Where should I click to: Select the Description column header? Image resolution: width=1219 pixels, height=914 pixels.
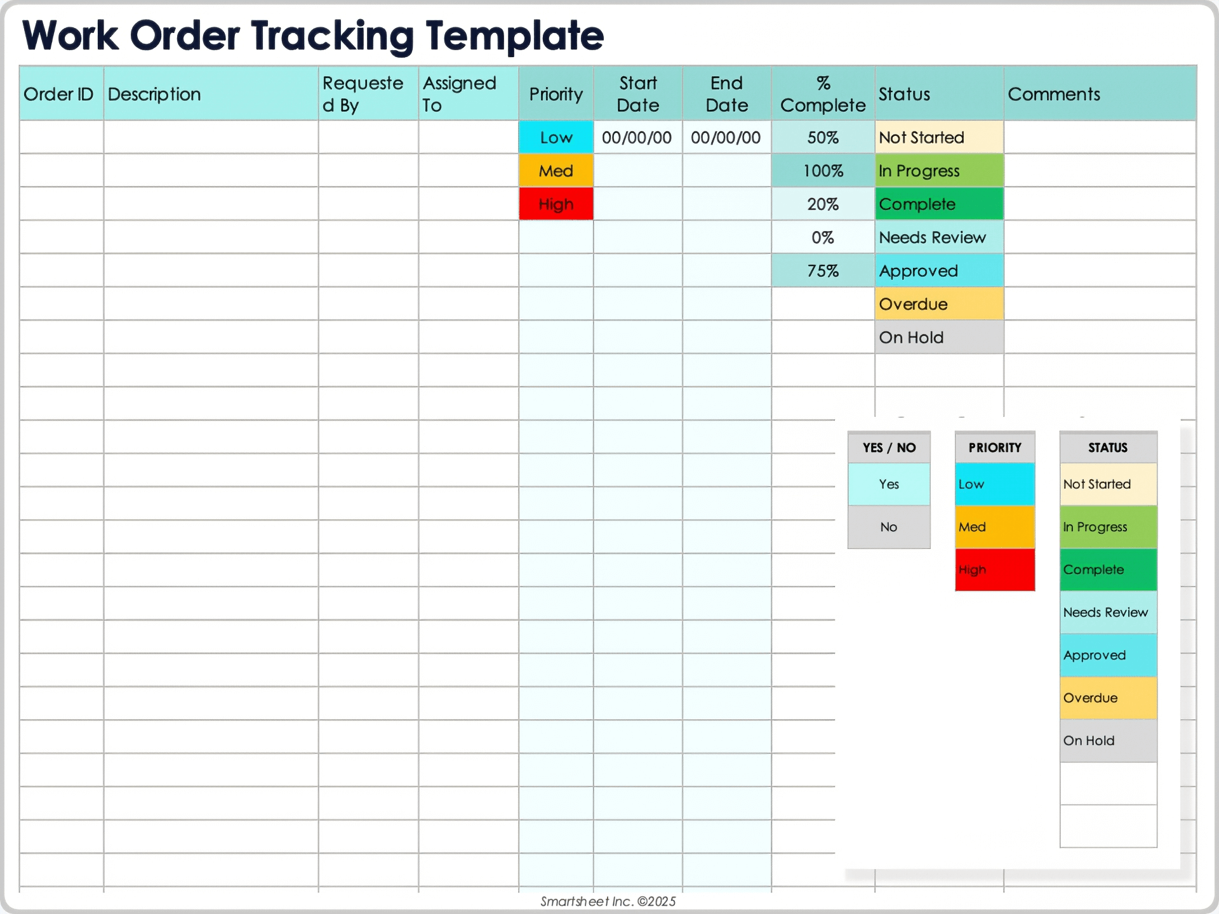tap(211, 94)
